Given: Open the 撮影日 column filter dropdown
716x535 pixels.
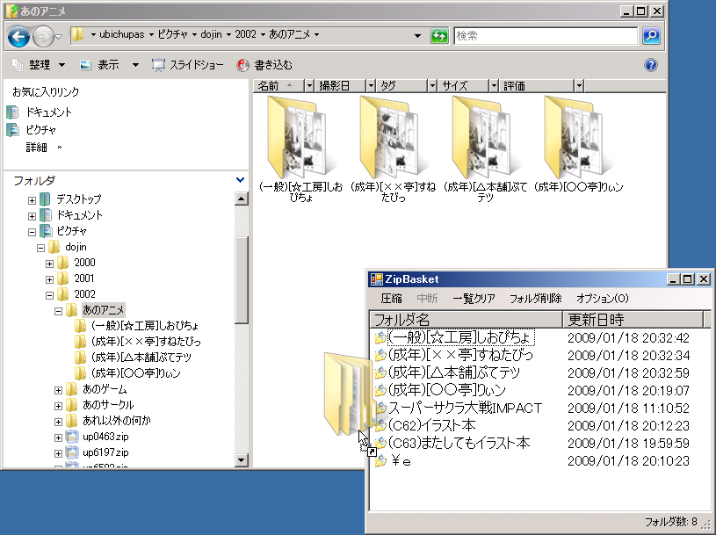Looking at the screenshot, I should (x=371, y=85).
